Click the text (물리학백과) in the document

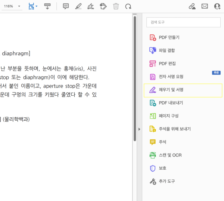pos(16,120)
